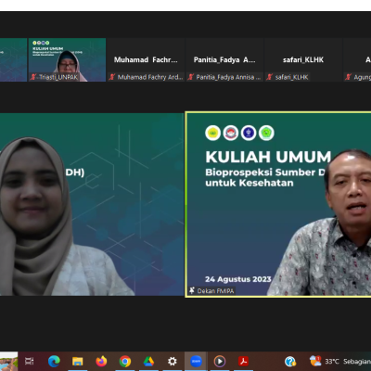This screenshot has height=371, width=371.
Task: Open File Explorer from the taskbar
Action: [78, 361]
